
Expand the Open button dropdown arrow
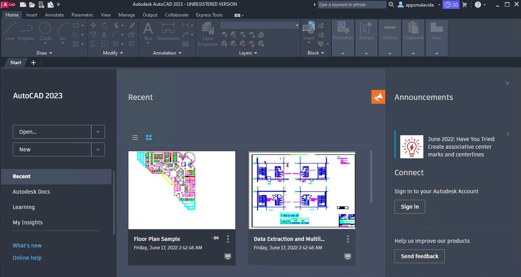pos(98,132)
